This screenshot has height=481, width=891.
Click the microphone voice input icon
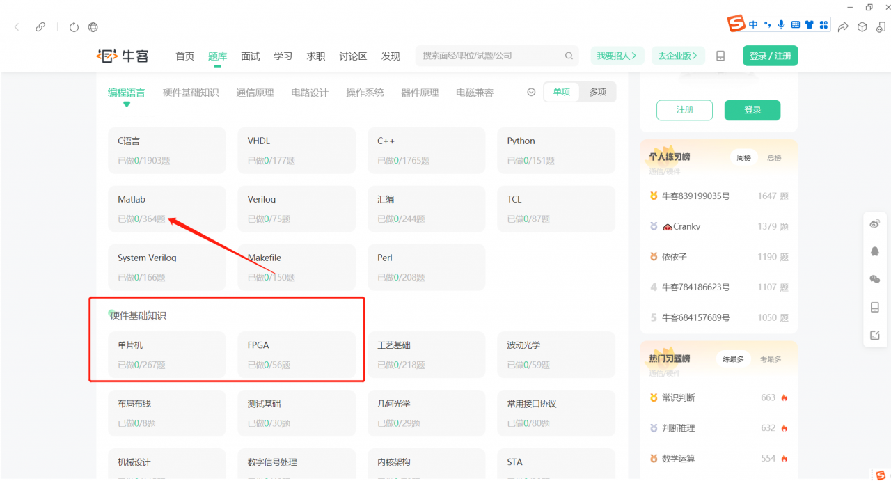781,25
